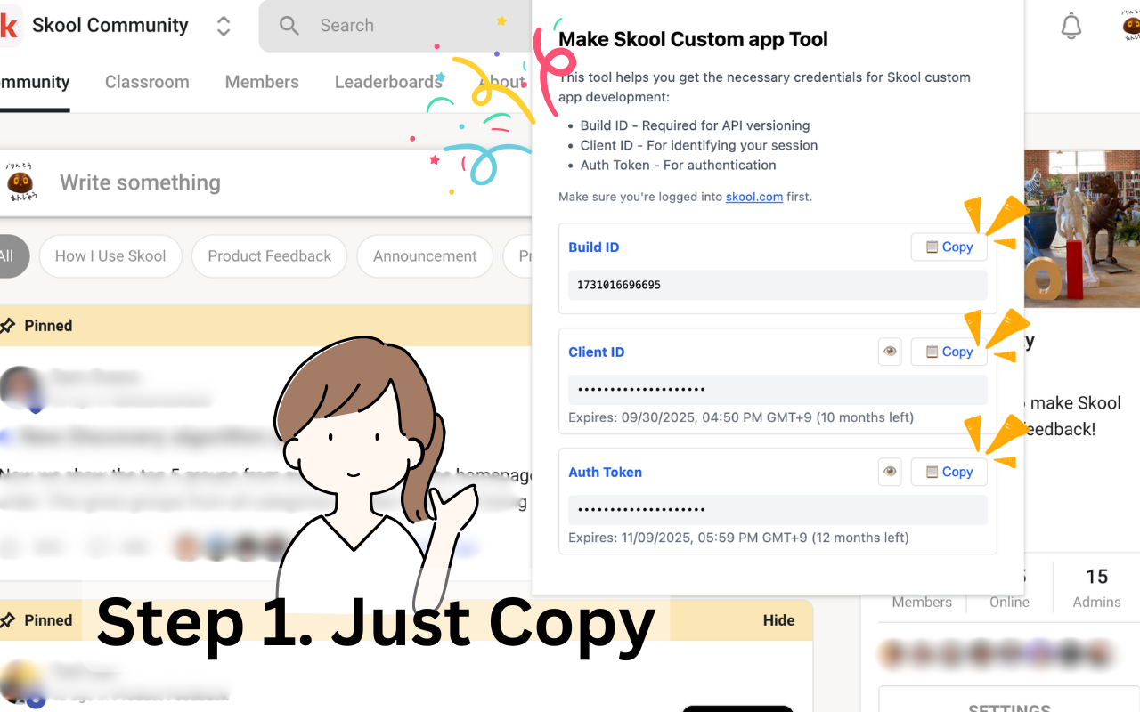
Task: Open the blurred author avatar of first pinned post
Action: tap(21, 388)
